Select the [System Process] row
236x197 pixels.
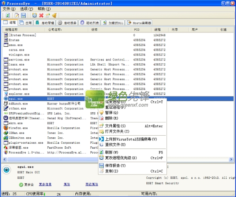tap(118, 35)
